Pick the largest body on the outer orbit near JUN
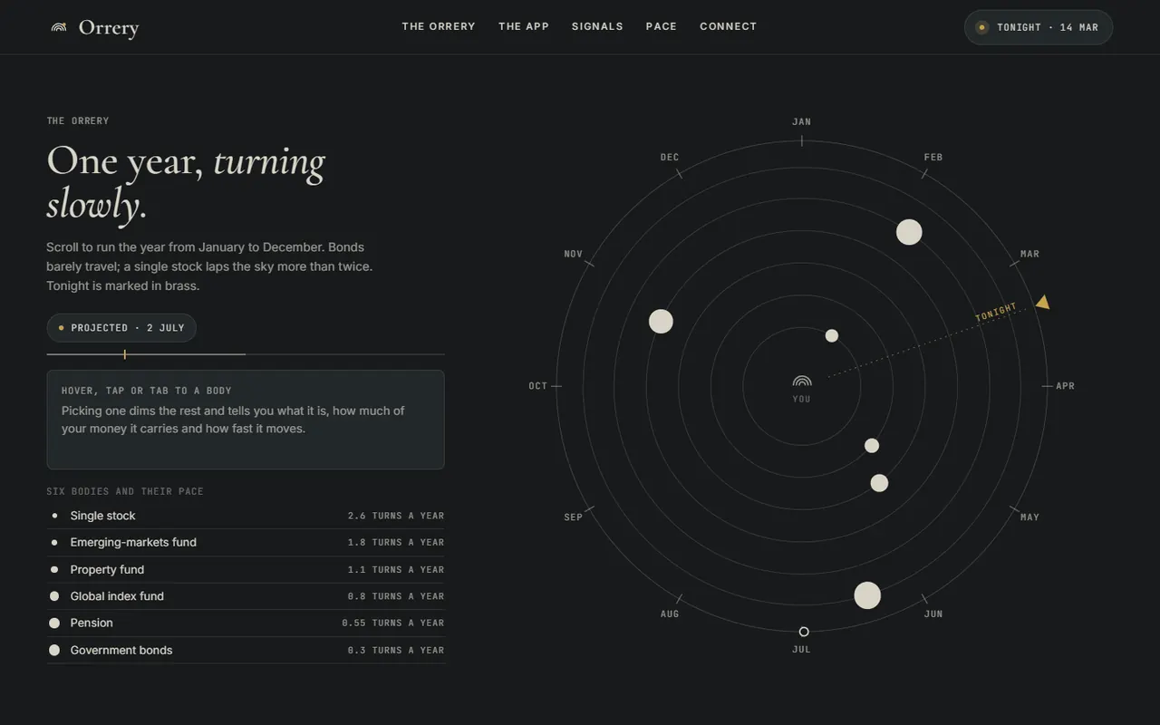 (867, 595)
